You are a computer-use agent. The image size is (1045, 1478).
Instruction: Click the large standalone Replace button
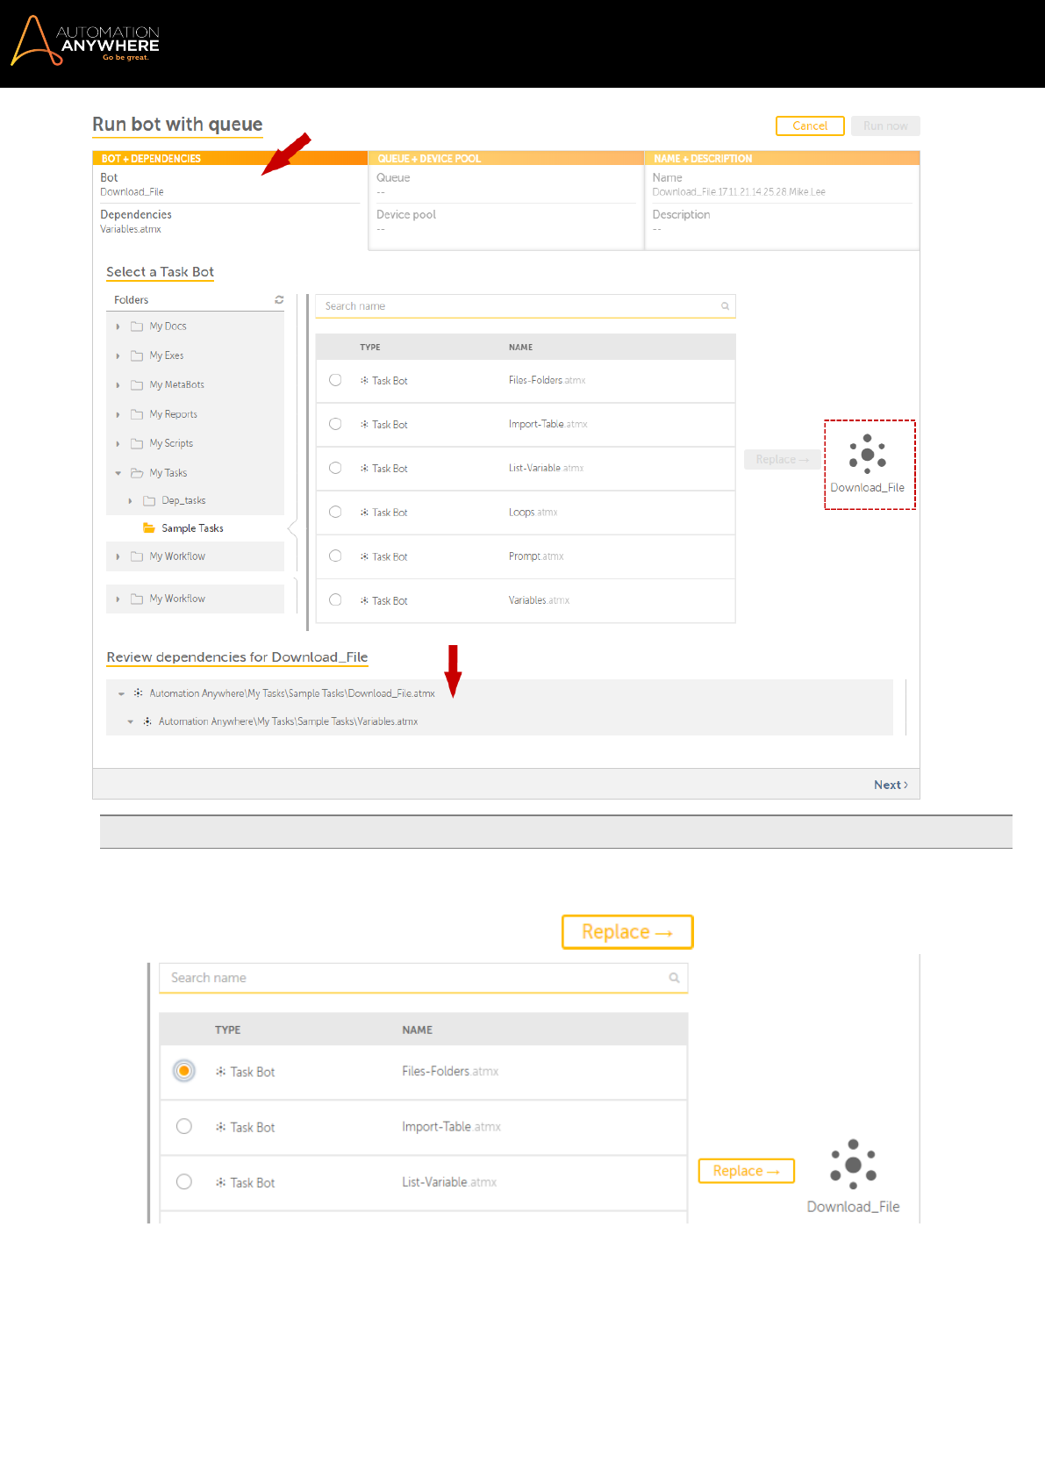(x=627, y=932)
